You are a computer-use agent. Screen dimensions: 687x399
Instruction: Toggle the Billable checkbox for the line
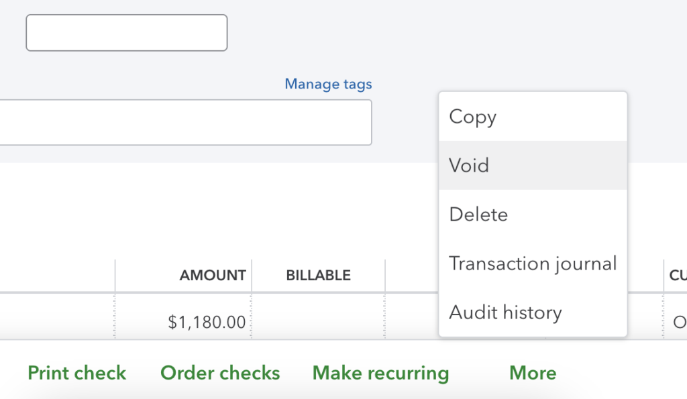[x=318, y=322]
